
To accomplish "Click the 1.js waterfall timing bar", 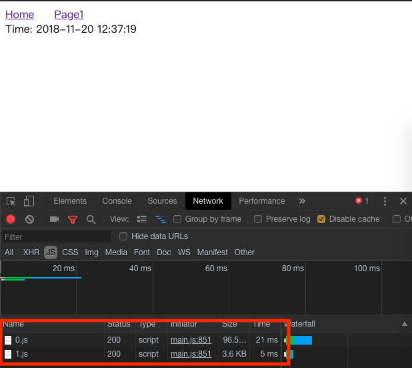I will [289, 354].
